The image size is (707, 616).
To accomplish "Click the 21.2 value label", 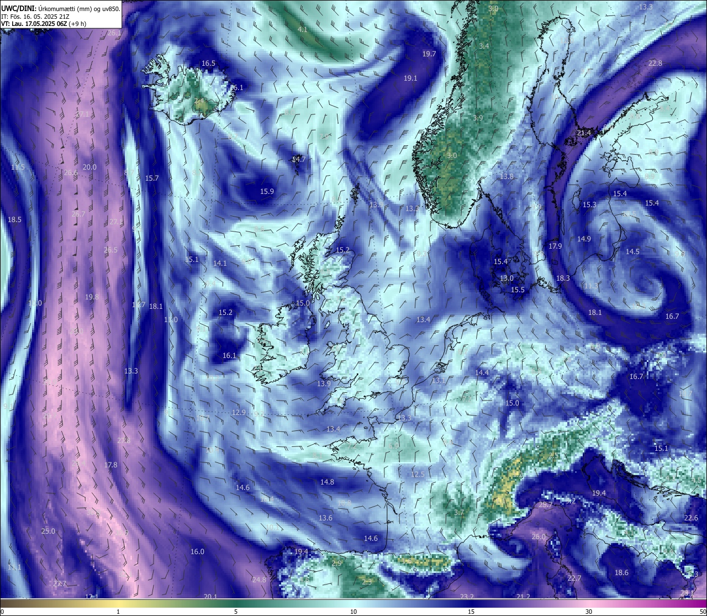I will (x=523, y=597).
